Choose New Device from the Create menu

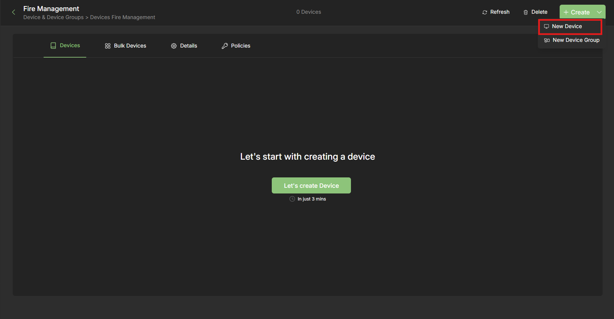pos(567,26)
